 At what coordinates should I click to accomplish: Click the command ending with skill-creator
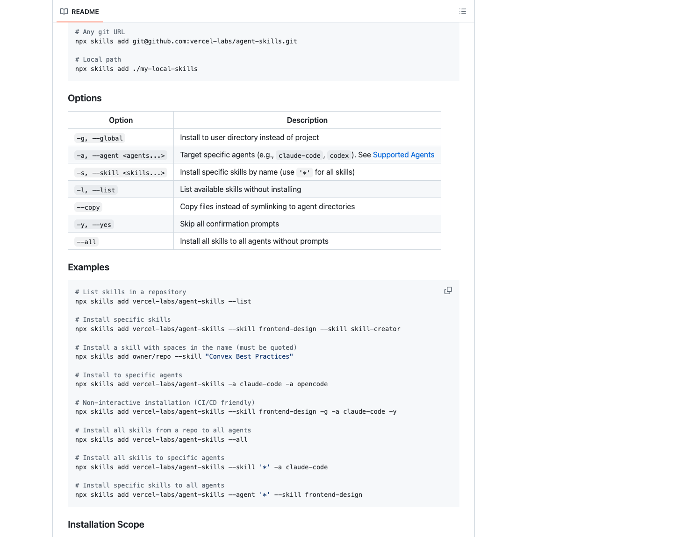tap(238, 329)
